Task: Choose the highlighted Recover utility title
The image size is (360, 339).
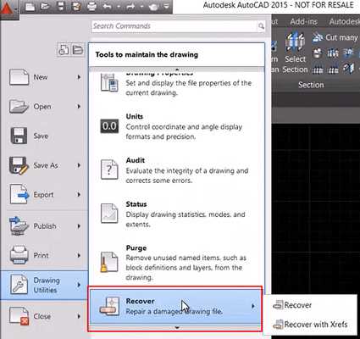Action: [x=140, y=301]
